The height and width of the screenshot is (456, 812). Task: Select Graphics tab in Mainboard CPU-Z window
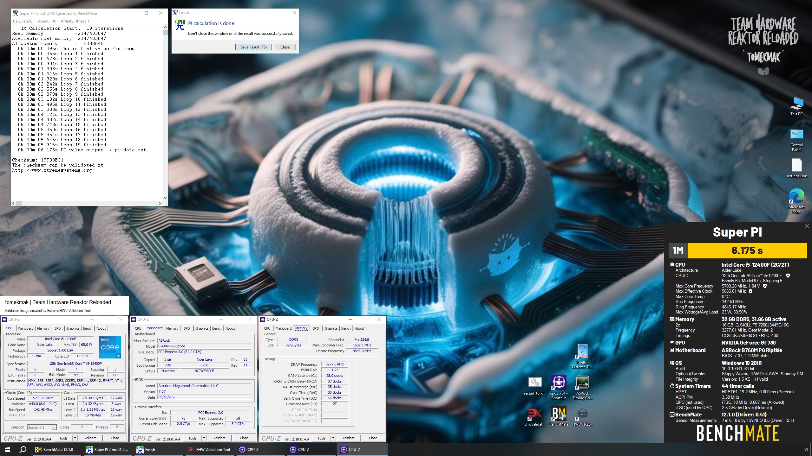coord(202,328)
